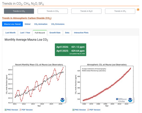Click the green April 2026 ppm box
142x113 pixels.
(x=70, y=50)
